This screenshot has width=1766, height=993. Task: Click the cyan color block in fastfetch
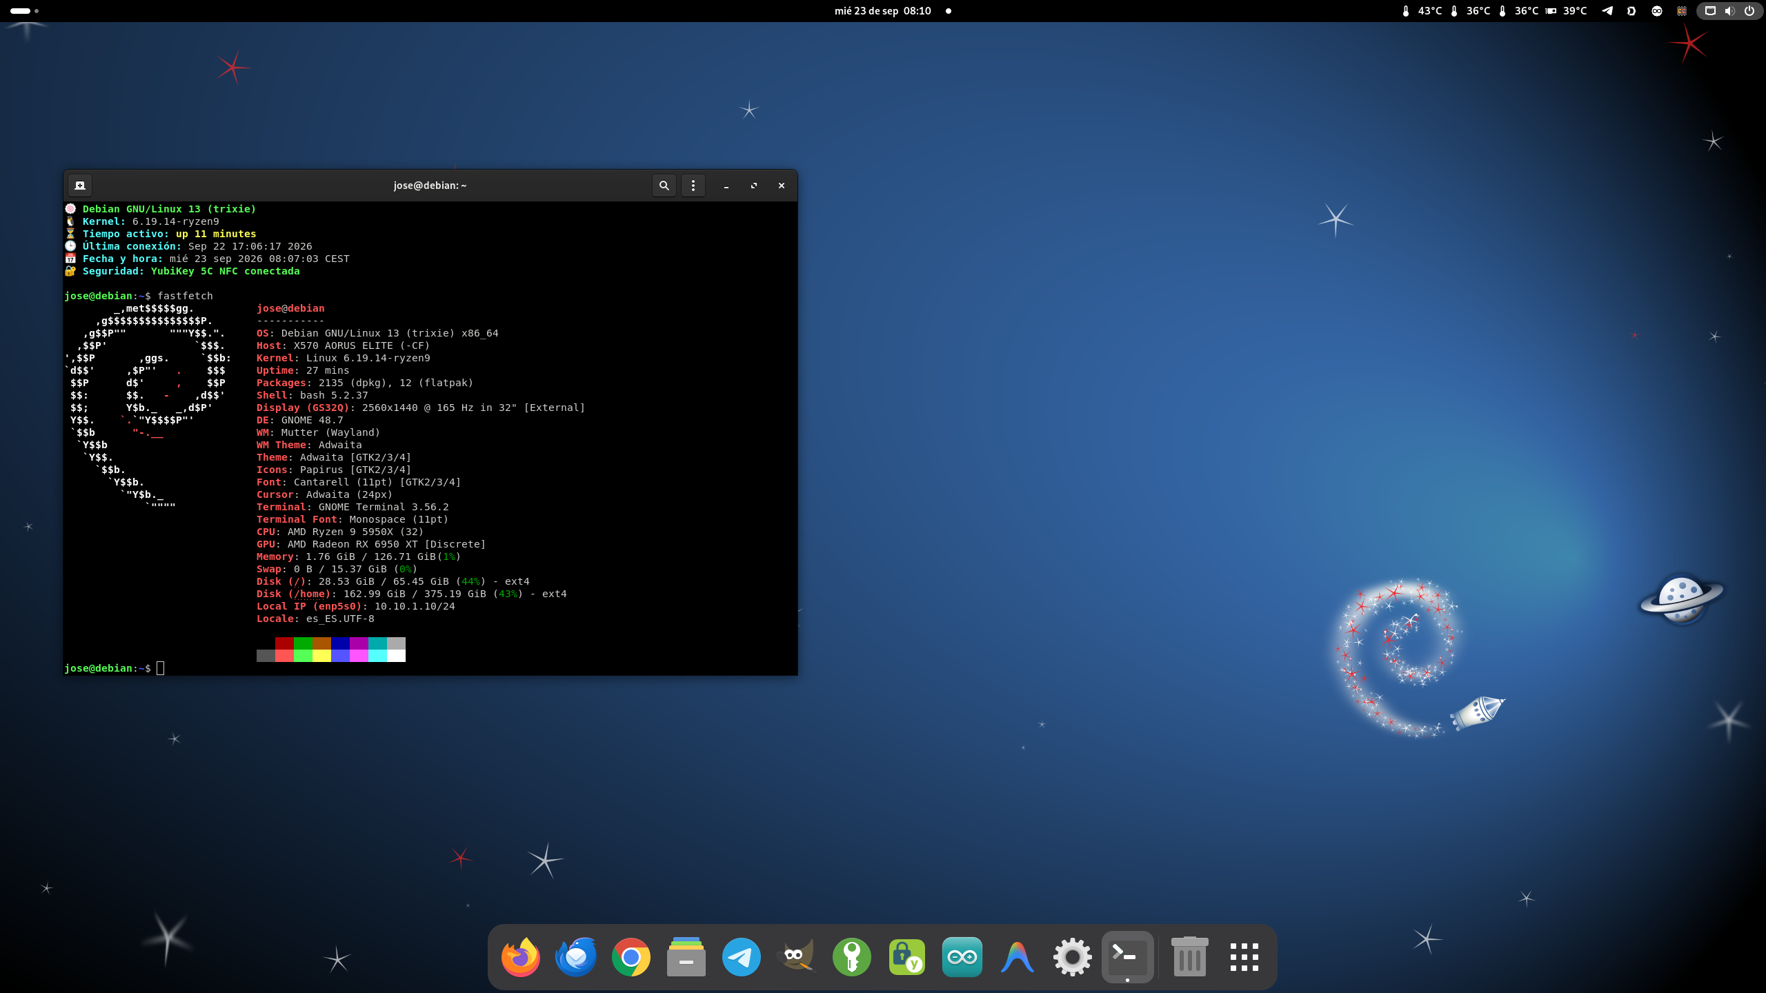377,656
